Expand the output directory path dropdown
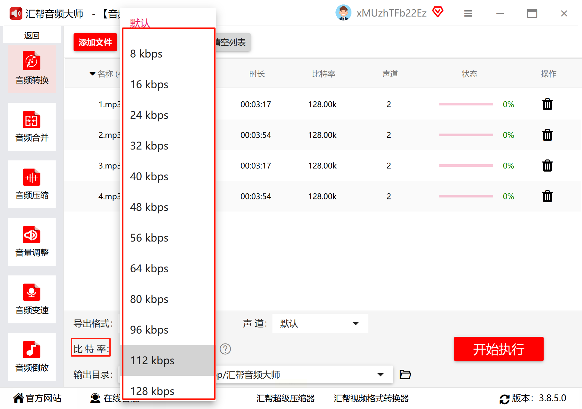 point(380,374)
